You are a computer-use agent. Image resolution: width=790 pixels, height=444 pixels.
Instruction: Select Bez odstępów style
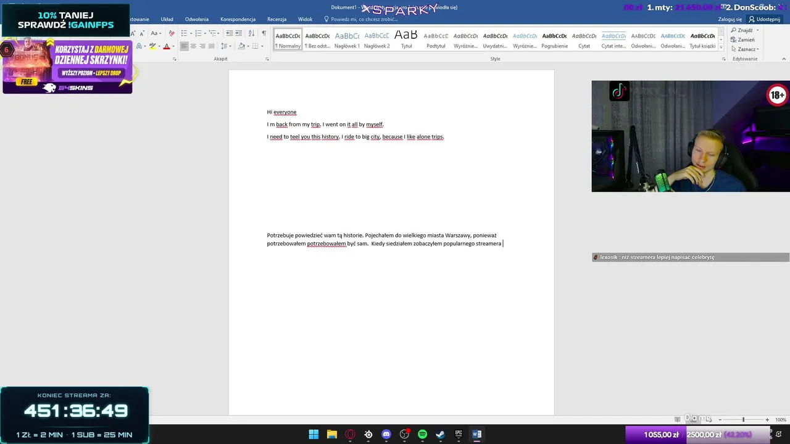pos(317,39)
